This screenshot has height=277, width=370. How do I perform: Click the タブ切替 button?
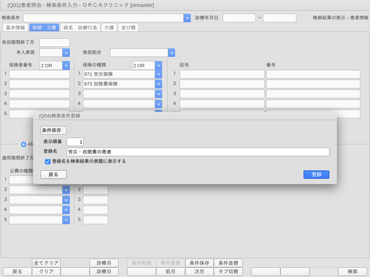pyautogui.click(x=228, y=271)
